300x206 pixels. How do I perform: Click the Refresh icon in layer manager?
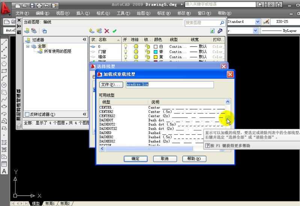coord(212,31)
